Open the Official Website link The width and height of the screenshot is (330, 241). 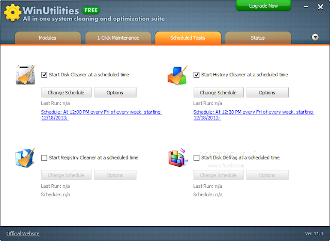(23, 234)
